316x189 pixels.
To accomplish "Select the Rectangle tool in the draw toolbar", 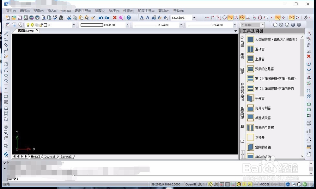I will (6, 96).
